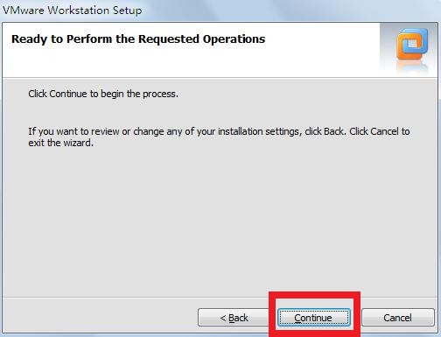Click the empty gray wizard content area
Viewport: 441px width, 337px height.
219,221
